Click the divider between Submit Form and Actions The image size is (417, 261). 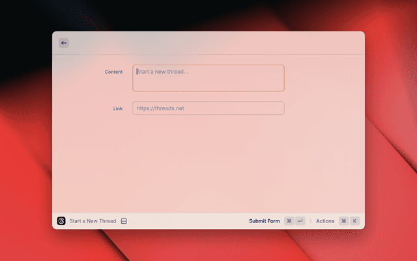pyautogui.click(x=311, y=221)
